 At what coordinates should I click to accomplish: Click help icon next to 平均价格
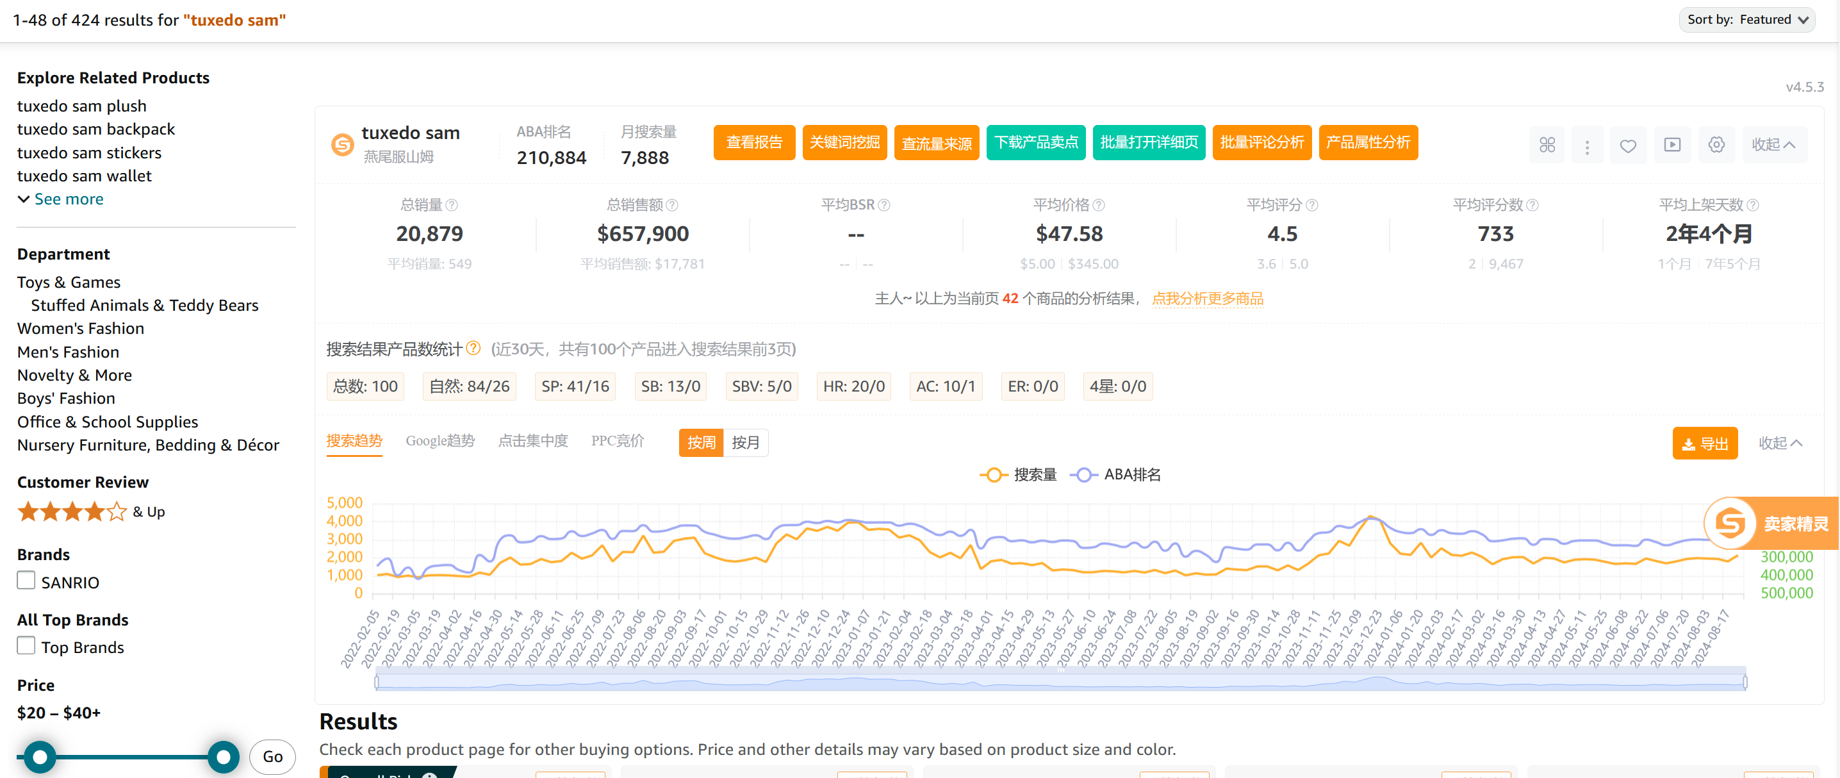[x=1099, y=205]
